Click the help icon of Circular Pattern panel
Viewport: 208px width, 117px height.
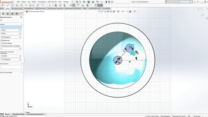coord(21,17)
